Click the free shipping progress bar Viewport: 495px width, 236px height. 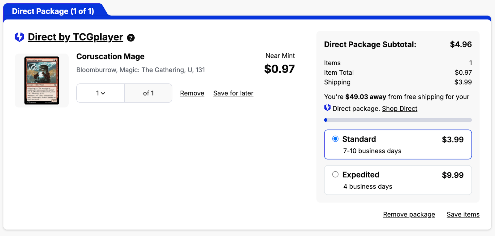coord(398,120)
